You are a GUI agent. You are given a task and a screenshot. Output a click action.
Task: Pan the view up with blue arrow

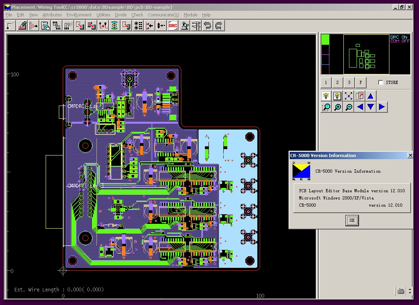coord(371,96)
